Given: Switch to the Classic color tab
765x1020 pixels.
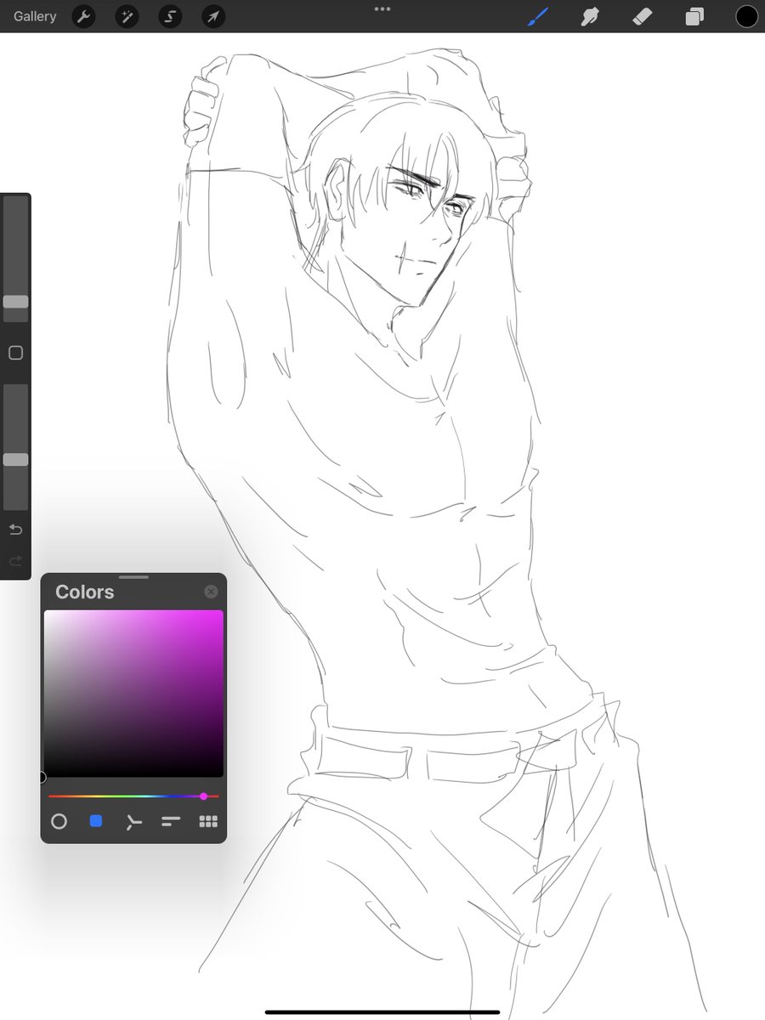Looking at the screenshot, I should [96, 821].
